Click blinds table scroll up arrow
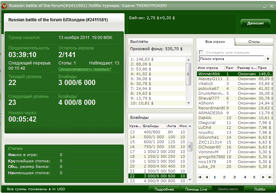This screenshot has width=276, height=193. pos(190,126)
